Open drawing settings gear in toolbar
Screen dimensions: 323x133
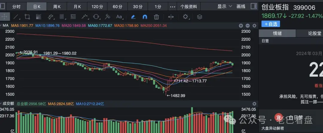pos(185,17)
